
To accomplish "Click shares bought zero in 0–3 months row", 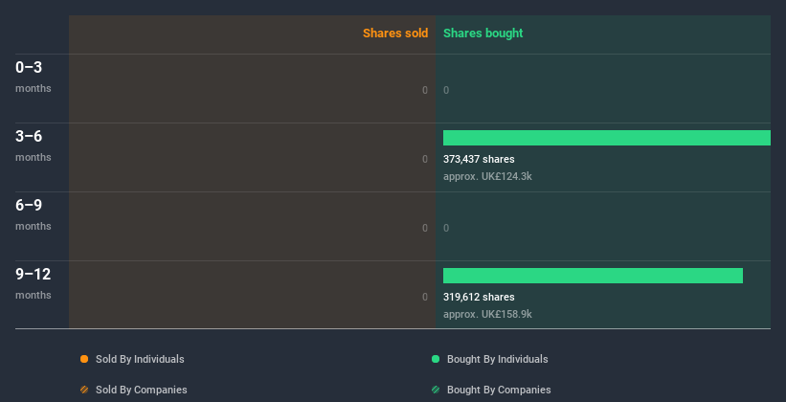I will (x=446, y=90).
